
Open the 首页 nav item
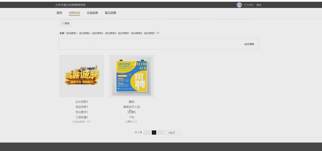59,13
